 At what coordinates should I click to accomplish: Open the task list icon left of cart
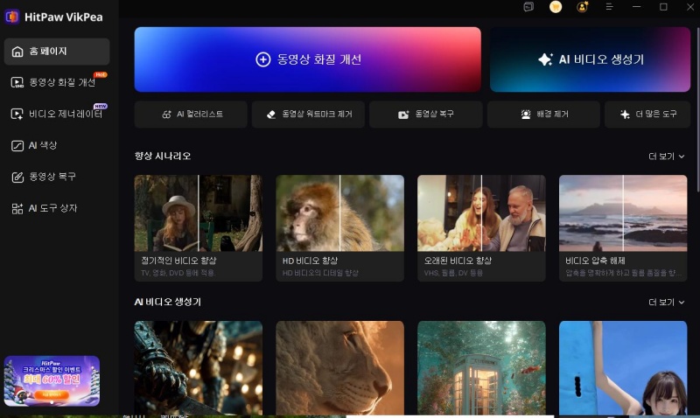(528, 7)
